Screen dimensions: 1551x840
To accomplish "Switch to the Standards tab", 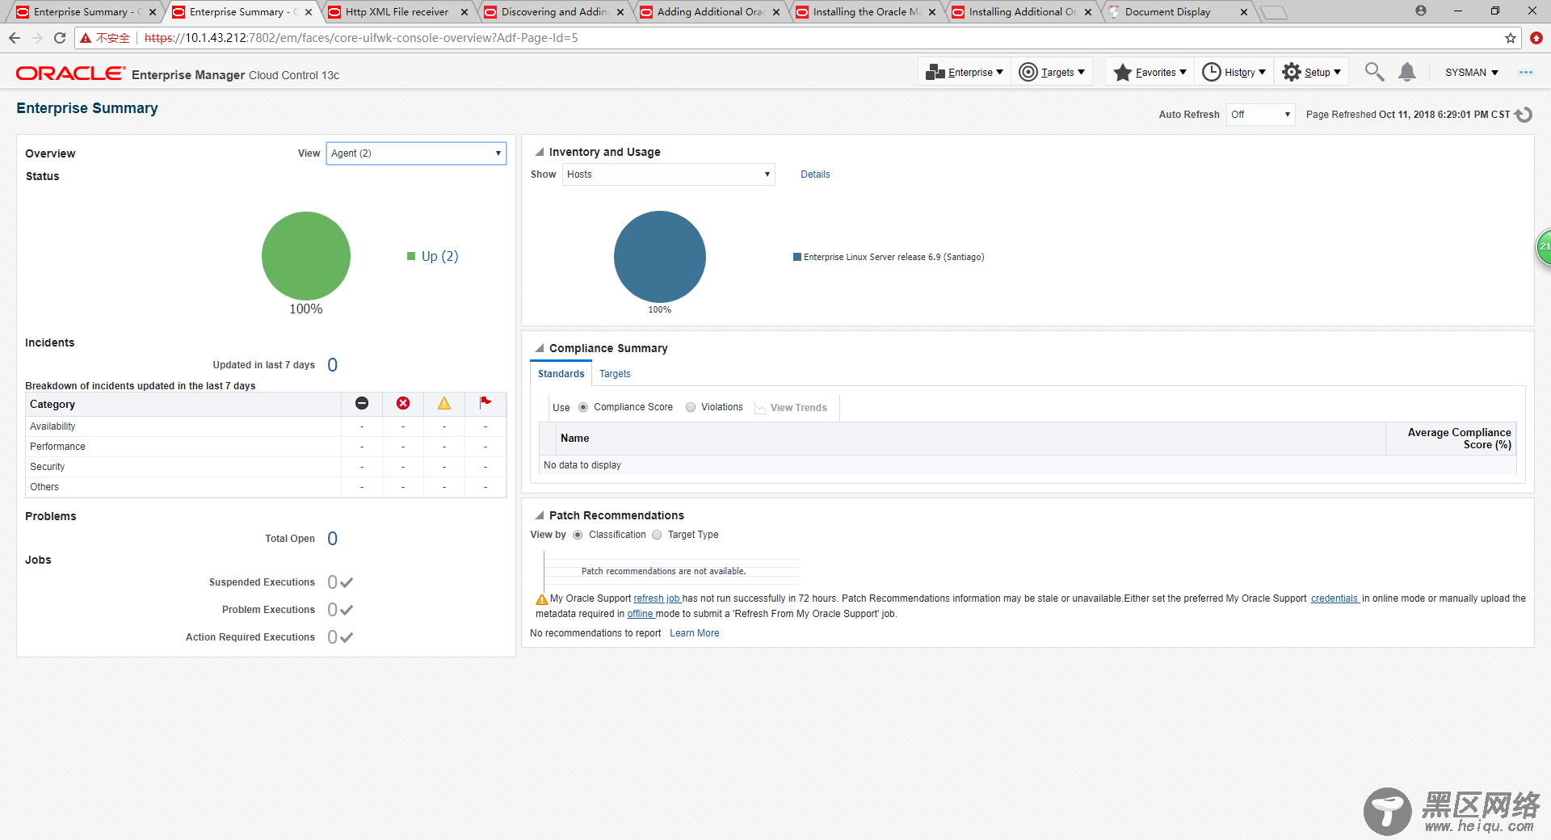I will tap(561, 374).
